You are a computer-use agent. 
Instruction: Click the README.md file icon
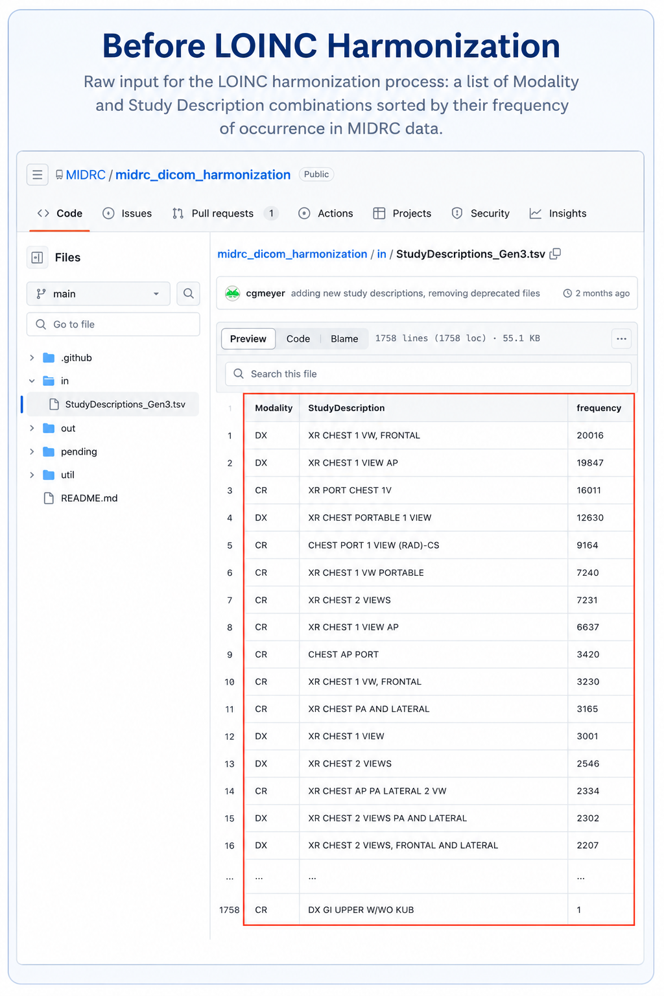(x=49, y=498)
